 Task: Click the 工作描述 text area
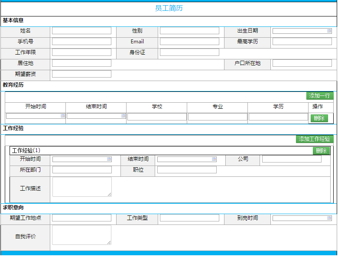82,187
